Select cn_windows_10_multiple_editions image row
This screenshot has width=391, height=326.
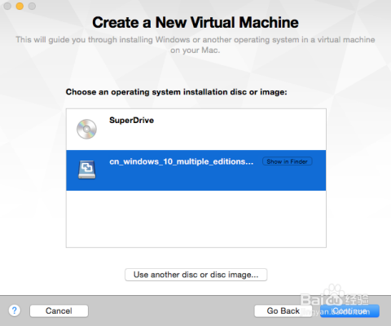click(x=196, y=170)
